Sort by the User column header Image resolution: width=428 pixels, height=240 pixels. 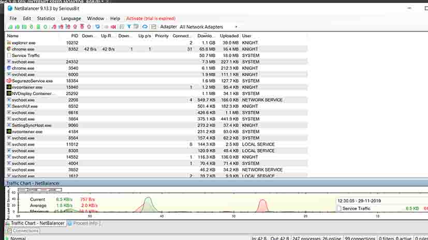[246, 36]
